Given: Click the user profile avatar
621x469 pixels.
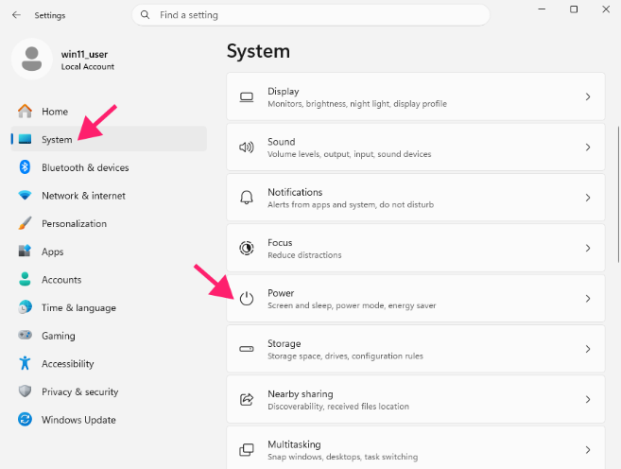Looking at the screenshot, I should (32, 59).
